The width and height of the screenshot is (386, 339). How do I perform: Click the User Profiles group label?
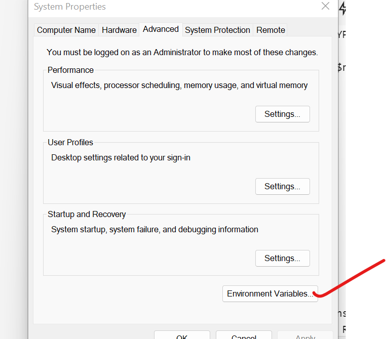pos(70,142)
